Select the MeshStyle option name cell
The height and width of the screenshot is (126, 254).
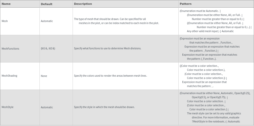[8, 107]
